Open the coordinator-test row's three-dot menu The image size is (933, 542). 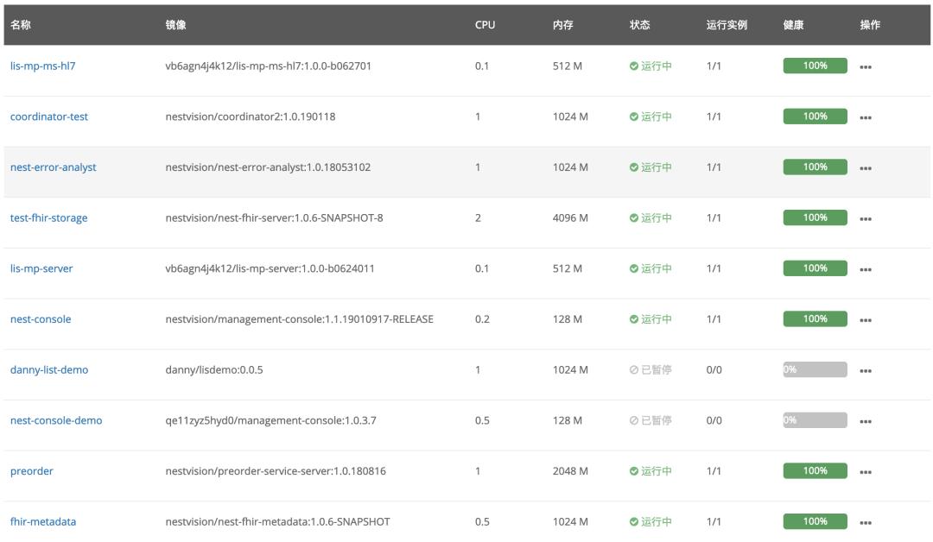[865, 117]
